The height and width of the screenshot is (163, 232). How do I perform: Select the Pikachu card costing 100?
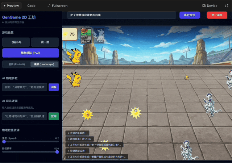(99, 35)
